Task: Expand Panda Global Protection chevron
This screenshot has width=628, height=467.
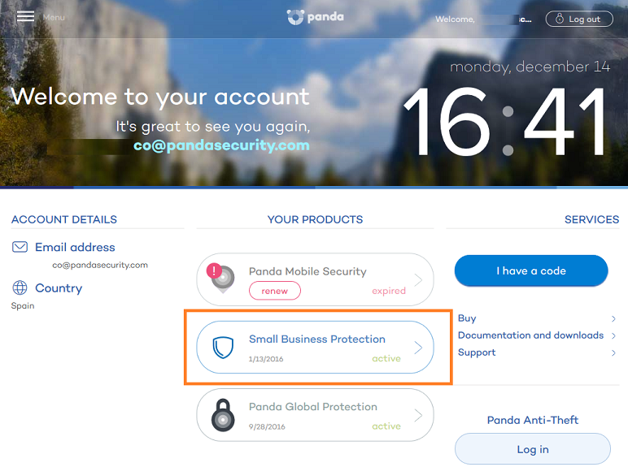Action: pos(418,415)
